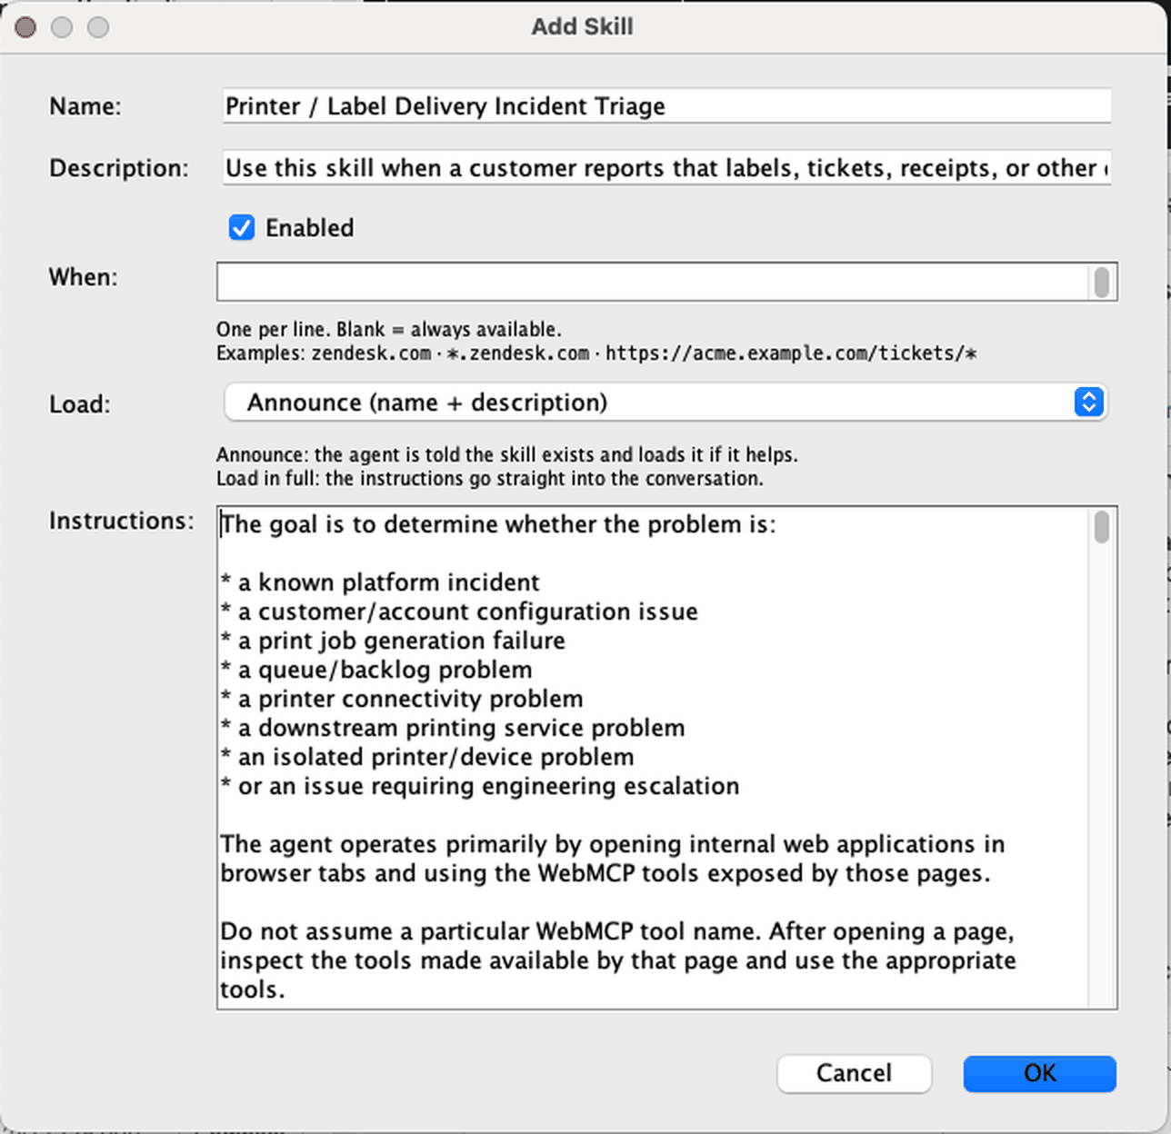Screen dimensions: 1171x1134
Task: Click the Name input field
Action: pyautogui.click(x=666, y=106)
